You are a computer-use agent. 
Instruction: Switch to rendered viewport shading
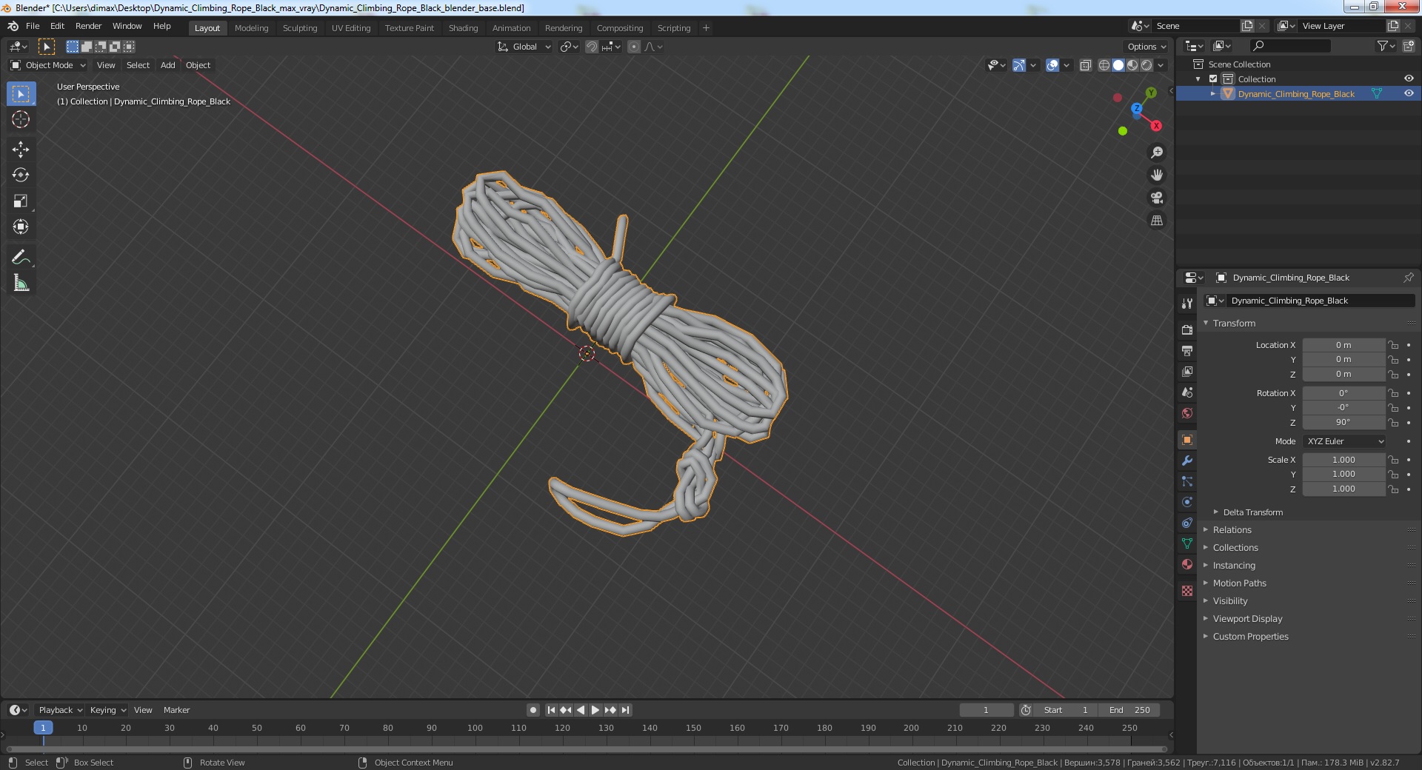point(1146,65)
